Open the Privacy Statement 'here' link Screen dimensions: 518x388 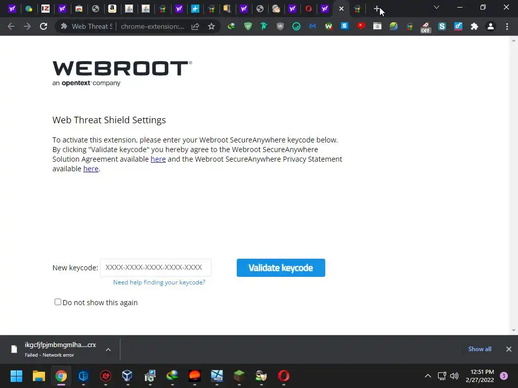coord(91,169)
